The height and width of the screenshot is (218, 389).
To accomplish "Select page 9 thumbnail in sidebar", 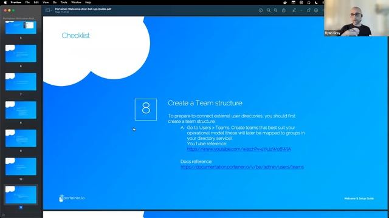I will pyautogui.click(x=21, y=138).
